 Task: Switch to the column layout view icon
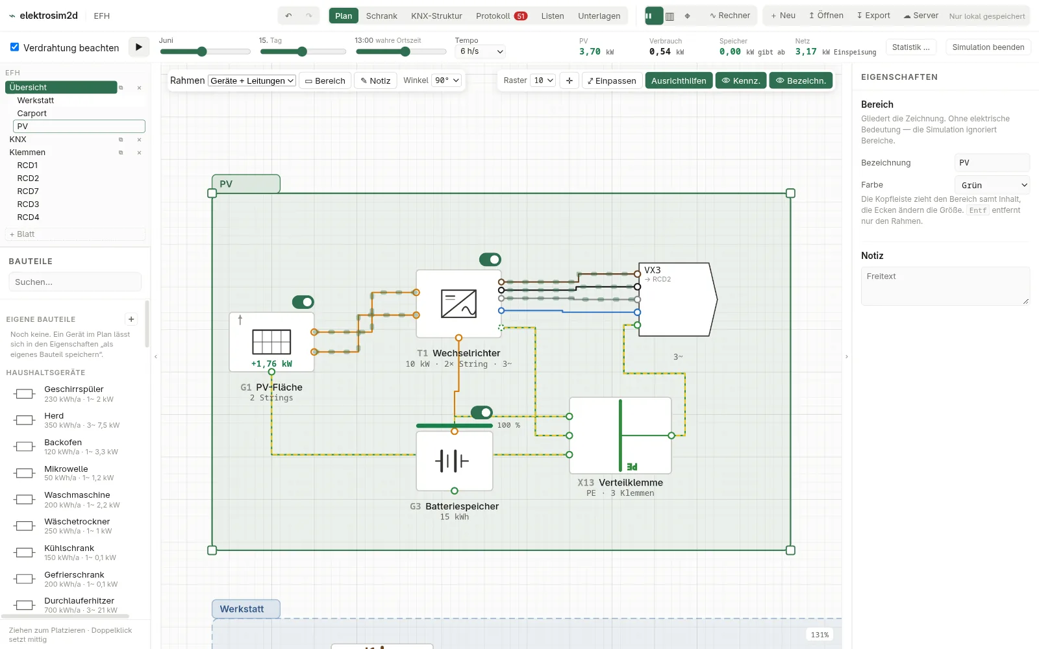(x=670, y=16)
